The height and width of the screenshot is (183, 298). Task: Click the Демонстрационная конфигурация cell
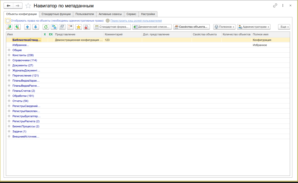(79, 40)
